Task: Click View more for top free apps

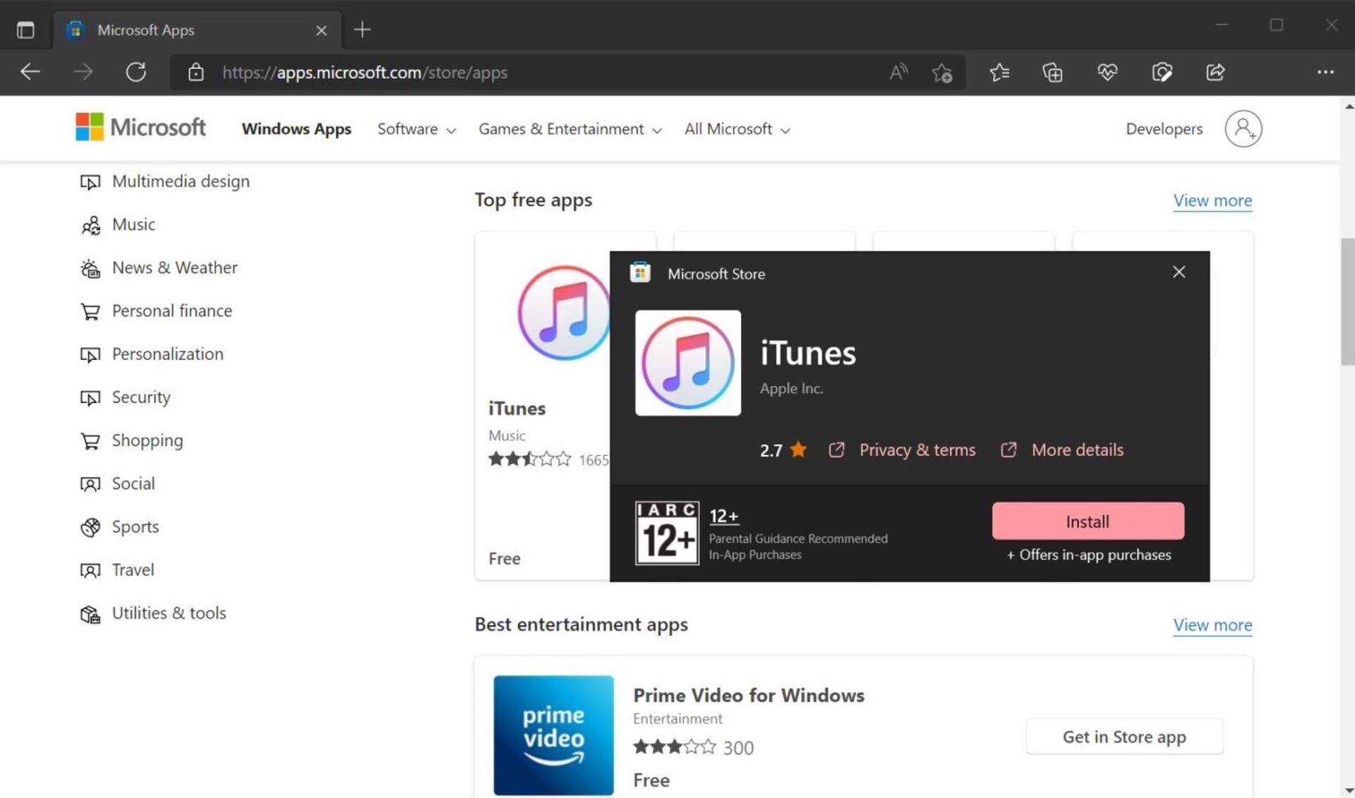Action: [1212, 200]
